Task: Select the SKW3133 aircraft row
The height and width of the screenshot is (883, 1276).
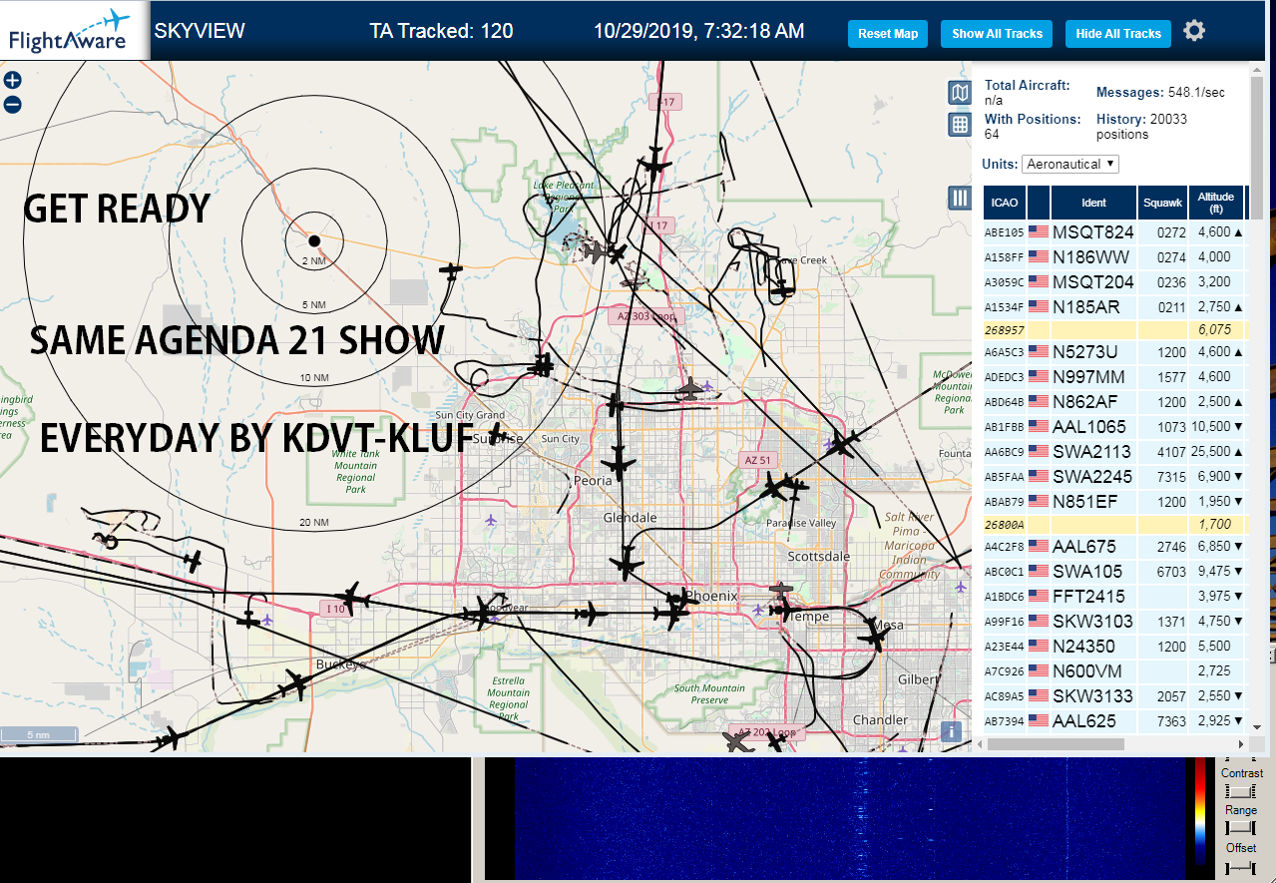Action: click(1114, 695)
